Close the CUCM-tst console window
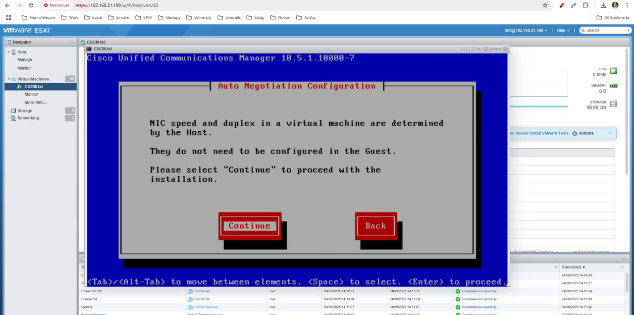This screenshot has height=315, width=634. (505, 49)
